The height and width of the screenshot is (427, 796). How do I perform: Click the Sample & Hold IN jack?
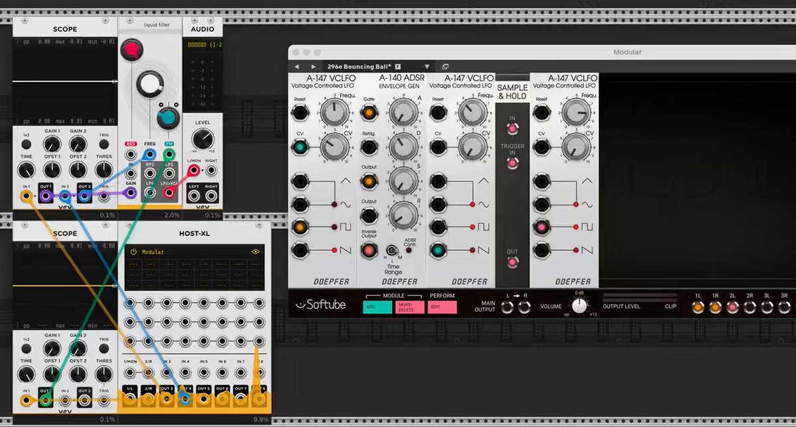(512, 130)
